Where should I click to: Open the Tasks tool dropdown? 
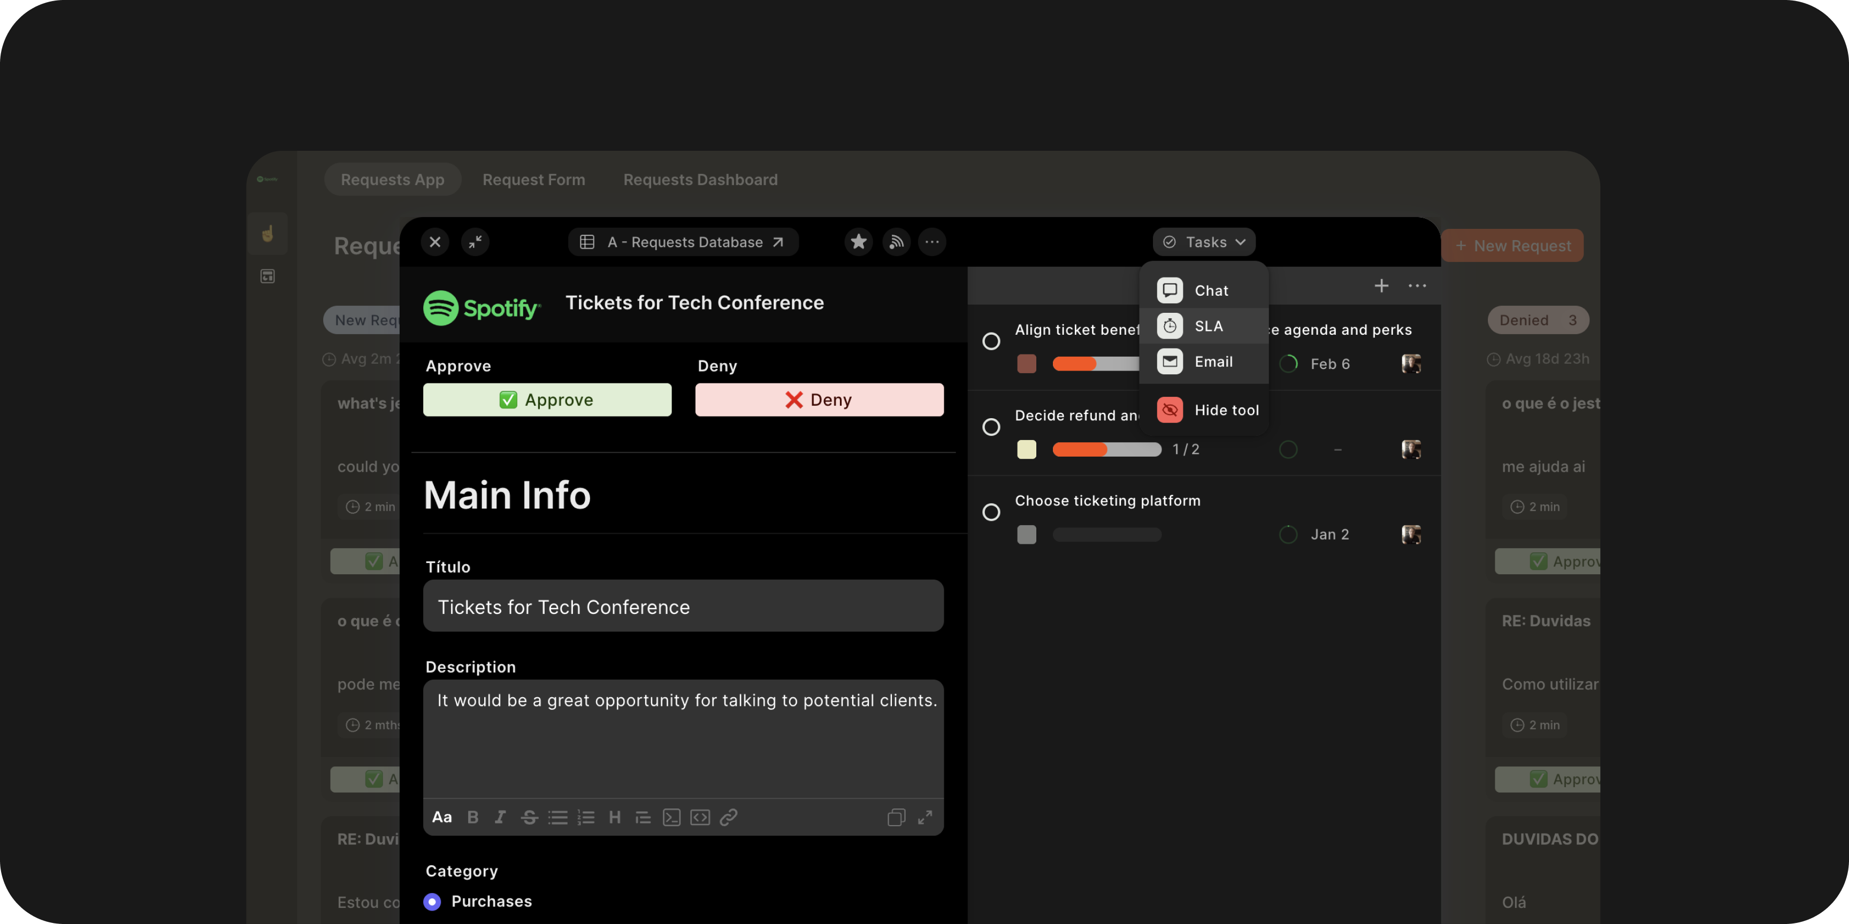point(1204,242)
